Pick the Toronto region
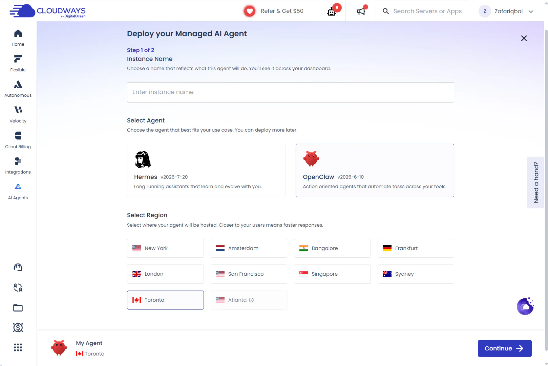Viewport: 548px width, 366px height. coord(165,300)
